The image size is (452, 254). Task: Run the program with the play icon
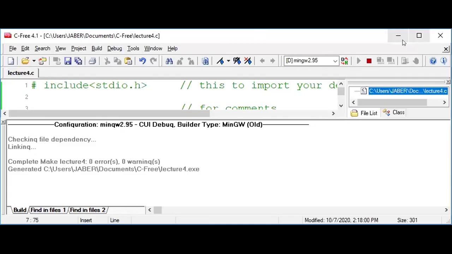pyautogui.click(x=358, y=61)
